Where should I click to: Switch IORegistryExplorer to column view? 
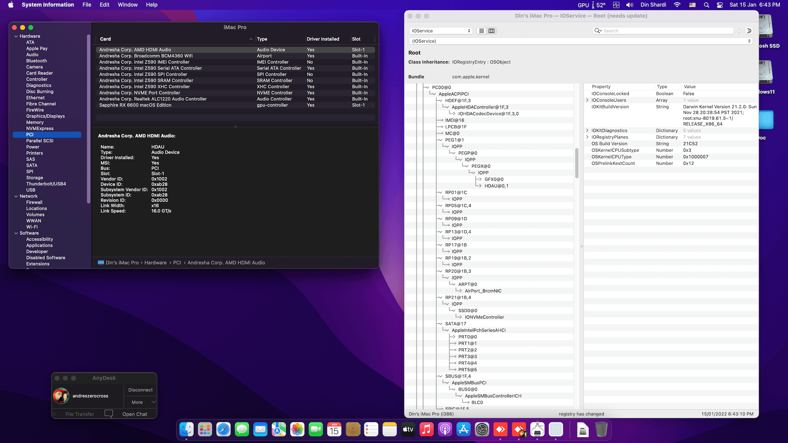point(491,31)
